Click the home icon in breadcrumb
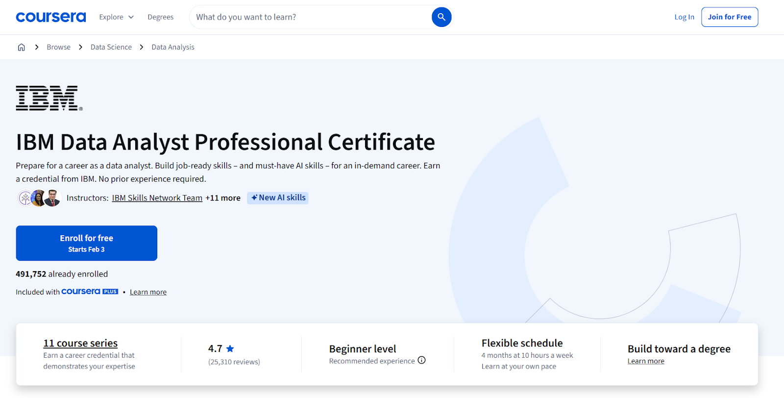The width and height of the screenshot is (784, 398). 22,47
